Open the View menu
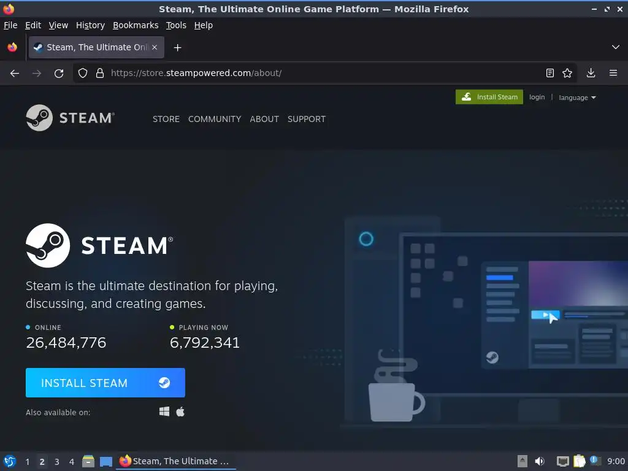The height and width of the screenshot is (471, 628). [x=58, y=25]
